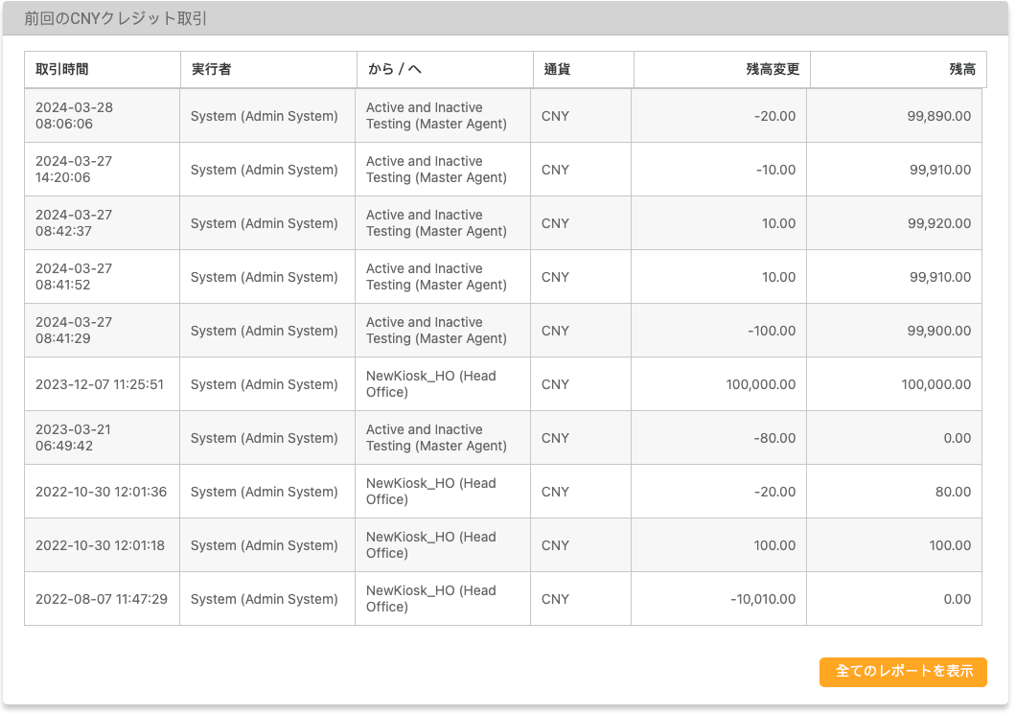Click the 残高 column header

[961, 69]
